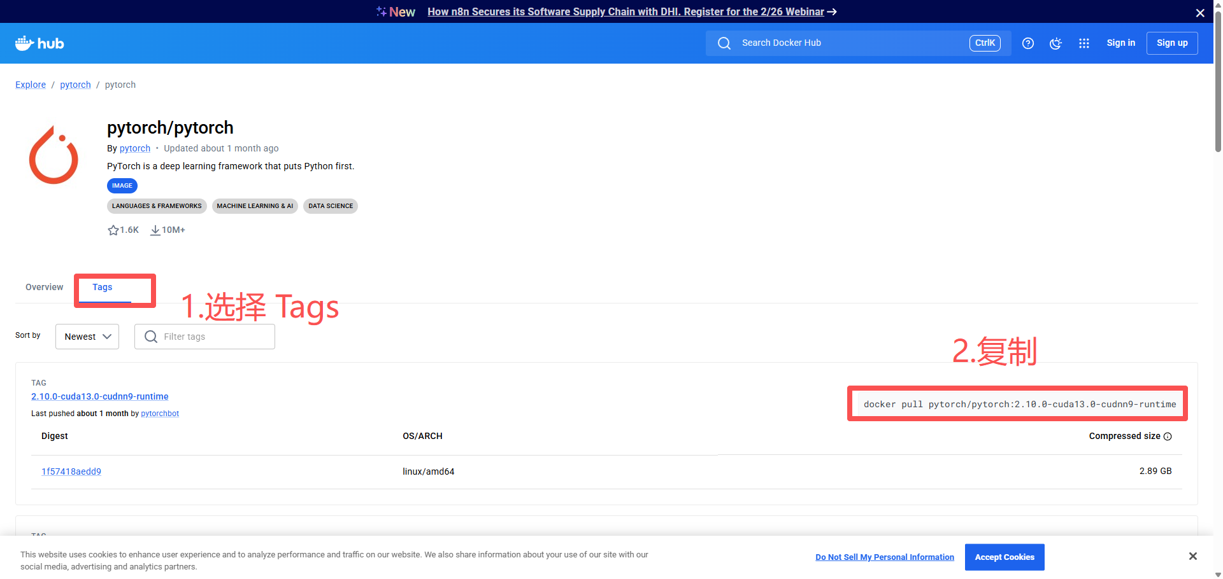Click the pytorch/pytorch page title

click(x=170, y=128)
